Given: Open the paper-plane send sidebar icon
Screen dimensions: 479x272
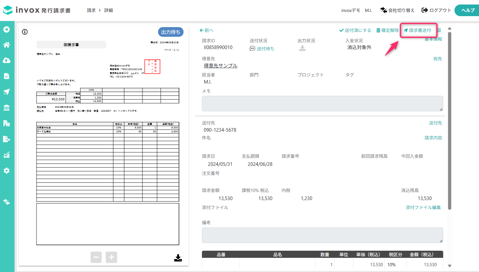Looking at the screenshot, I should pyautogui.click(x=6, y=92).
